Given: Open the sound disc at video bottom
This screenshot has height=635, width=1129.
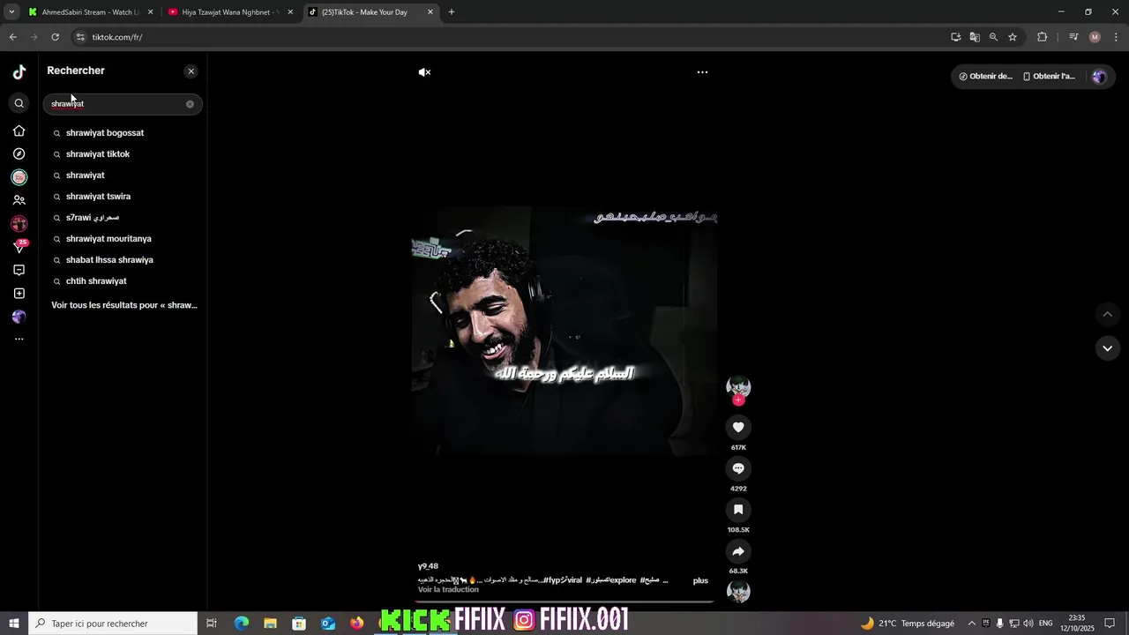Looking at the screenshot, I should (x=738, y=592).
